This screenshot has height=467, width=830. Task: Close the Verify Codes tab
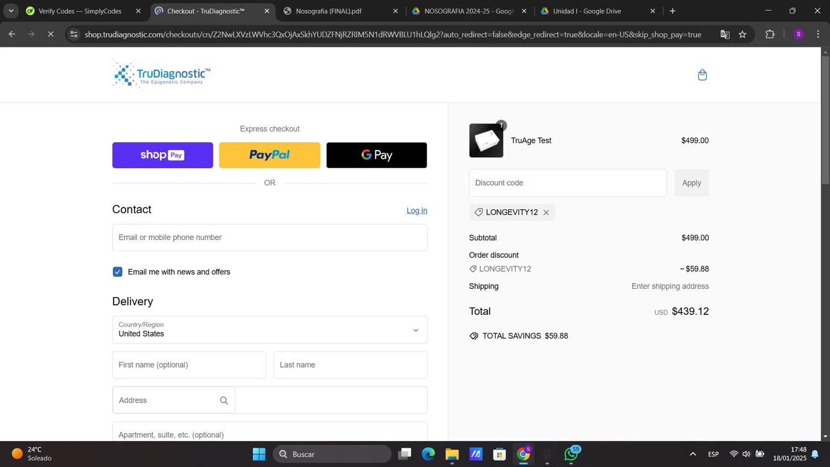(138, 11)
